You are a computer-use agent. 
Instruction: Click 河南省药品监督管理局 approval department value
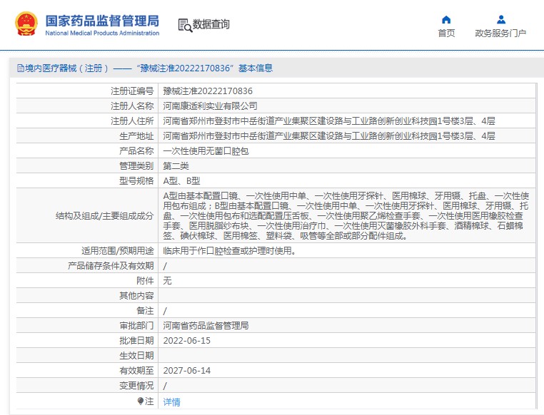click(x=206, y=326)
